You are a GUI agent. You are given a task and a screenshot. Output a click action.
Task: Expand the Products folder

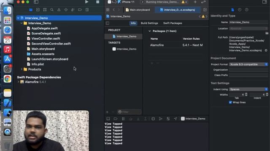tap(22, 69)
